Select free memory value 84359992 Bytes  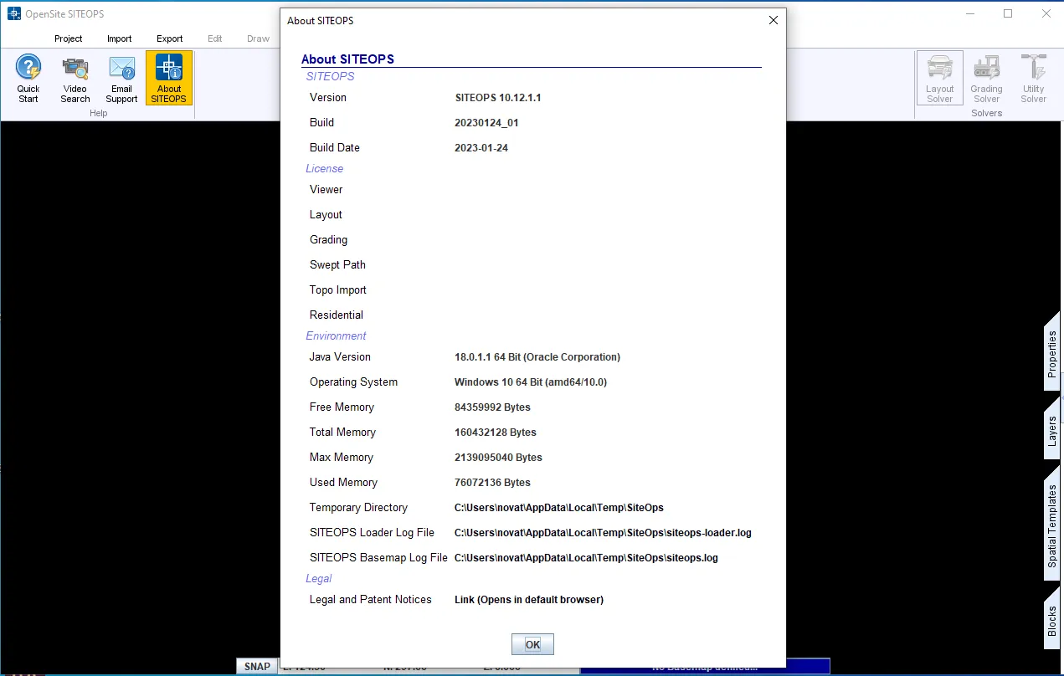(x=492, y=407)
